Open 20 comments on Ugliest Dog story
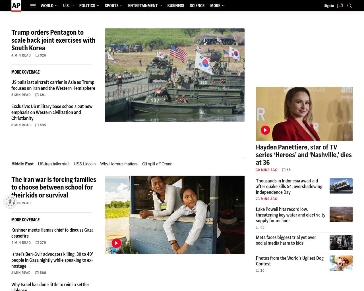 [260, 271]
